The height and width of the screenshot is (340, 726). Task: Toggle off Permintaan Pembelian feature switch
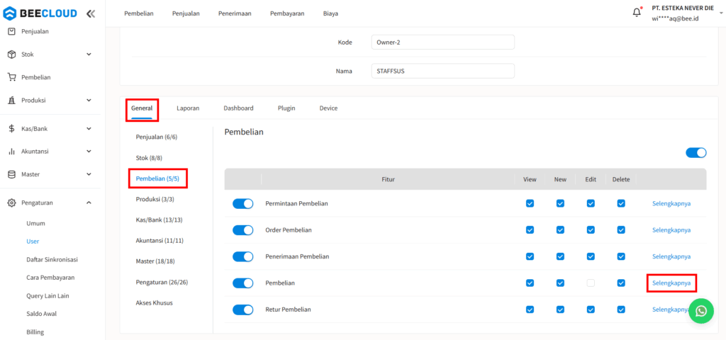243,204
